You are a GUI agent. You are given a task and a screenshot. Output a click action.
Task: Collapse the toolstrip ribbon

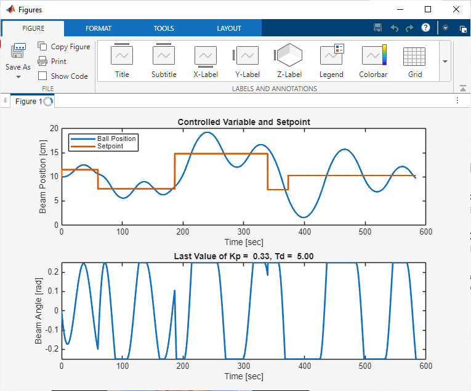click(463, 89)
